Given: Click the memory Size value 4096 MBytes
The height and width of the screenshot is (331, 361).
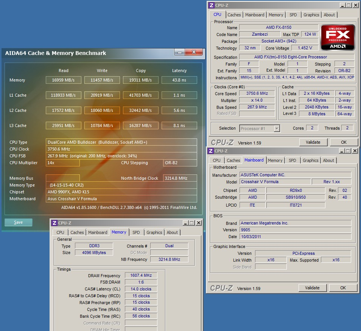Looking at the screenshot, I should [94, 253].
